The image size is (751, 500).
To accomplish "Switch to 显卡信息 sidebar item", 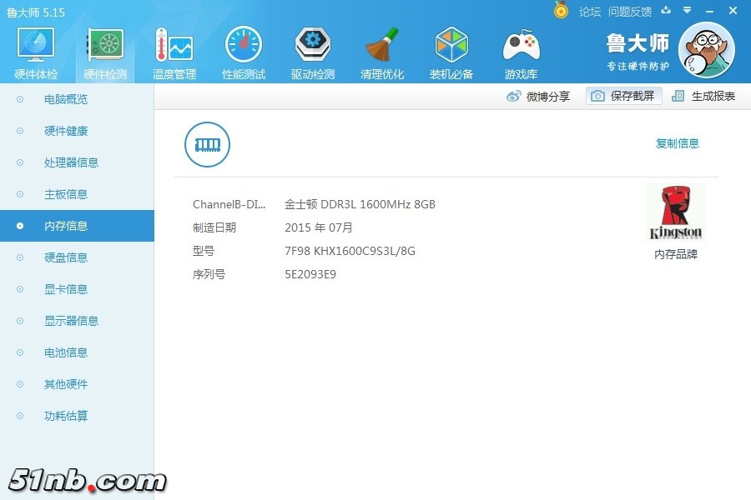I will [x=66, y=289].
